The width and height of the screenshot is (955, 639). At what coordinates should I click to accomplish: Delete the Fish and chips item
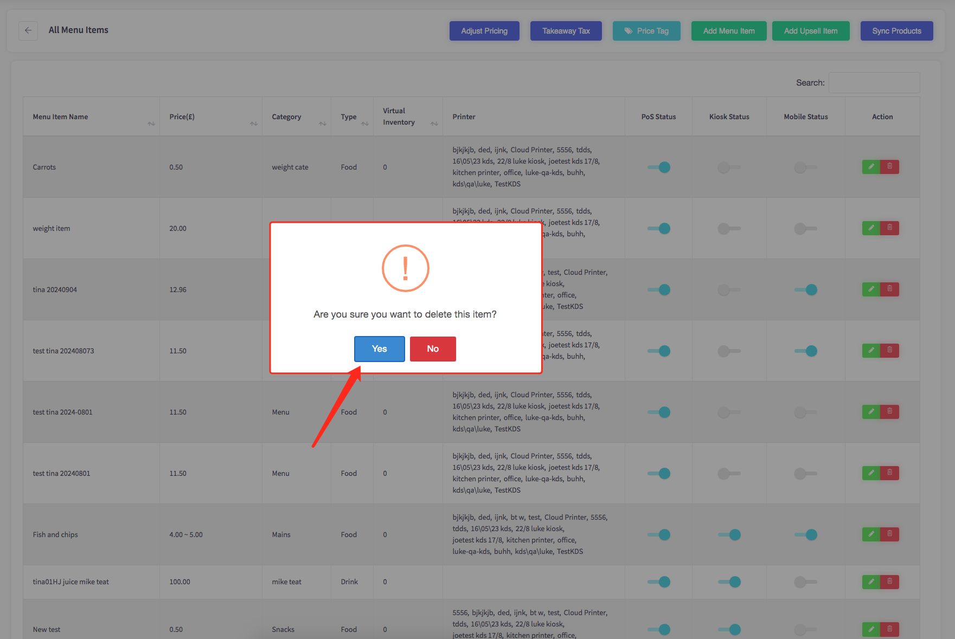pos(889,534)
